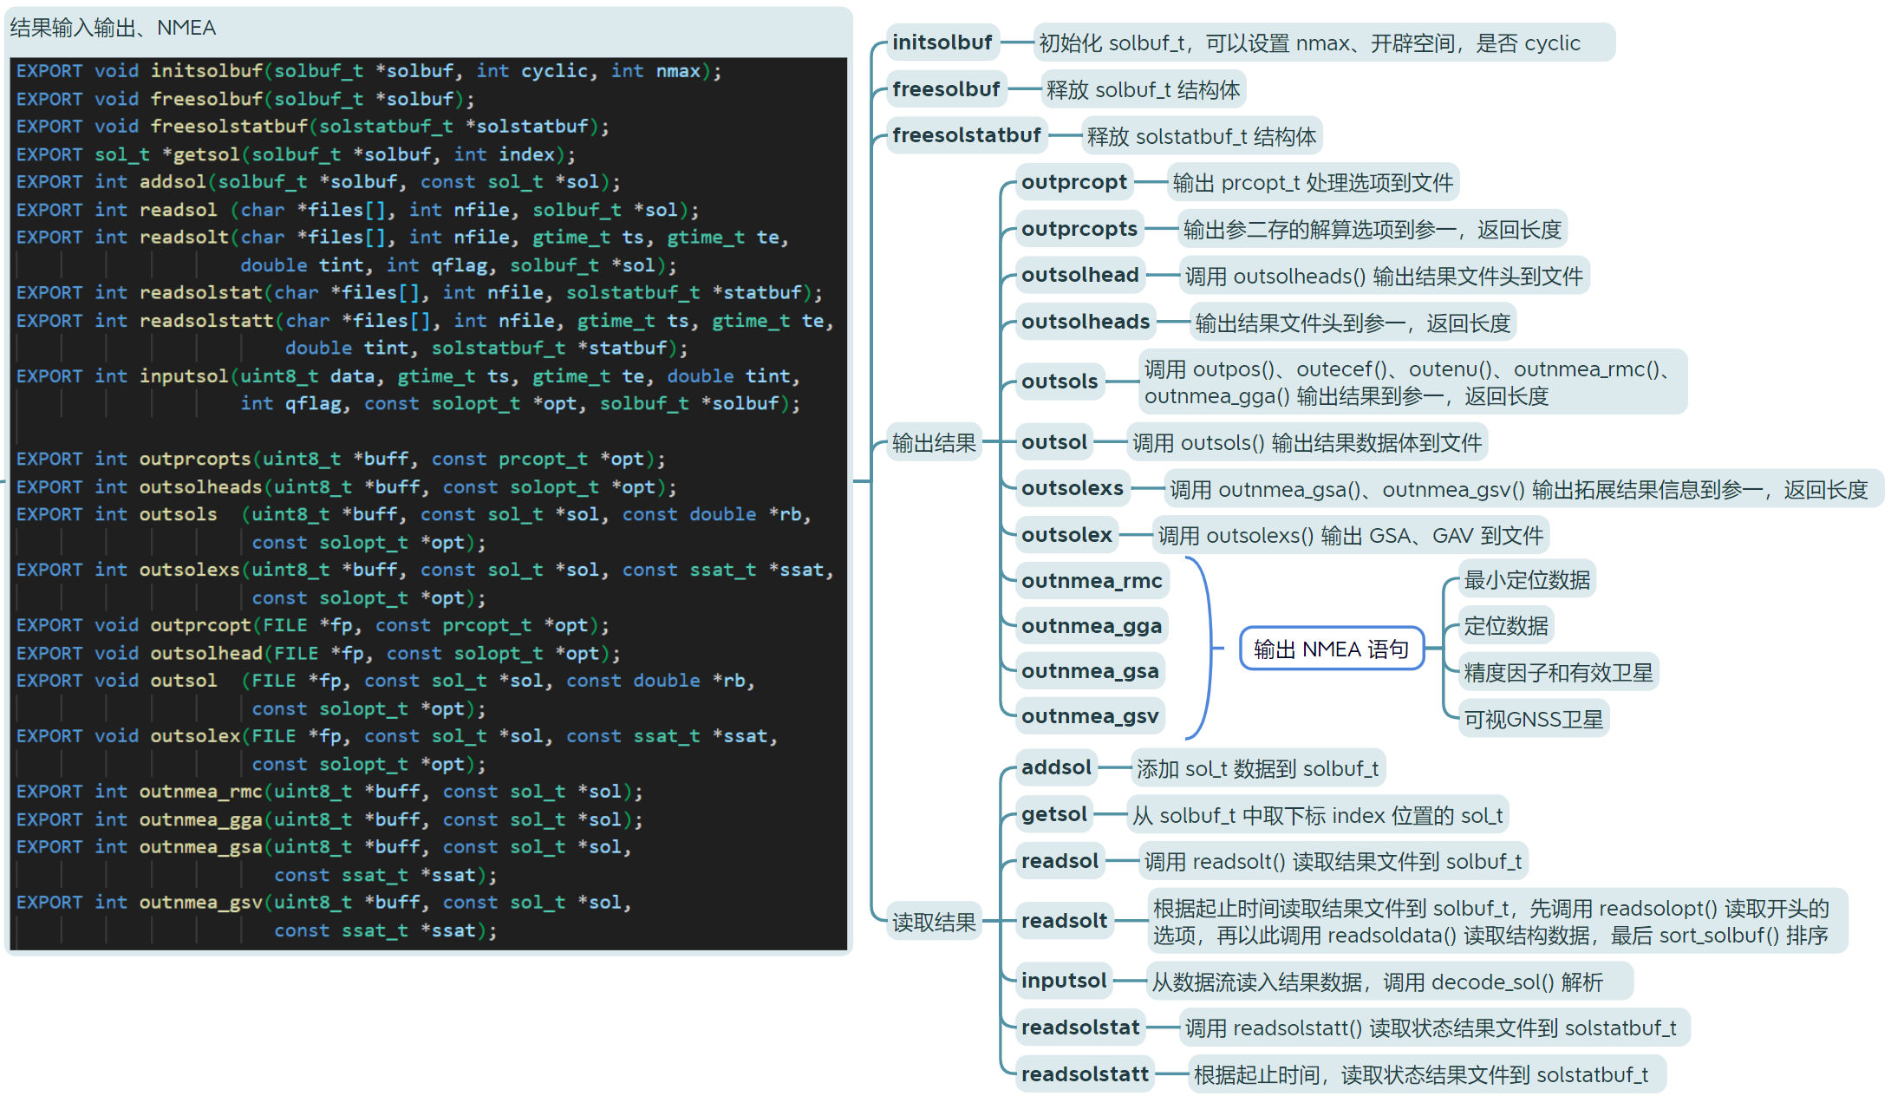Click the outnmea_gga node

(1091, 626)
